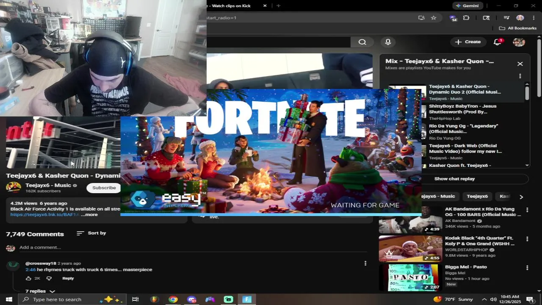Subscribe to Teejayx6 - Music

[x=104, y=188]
